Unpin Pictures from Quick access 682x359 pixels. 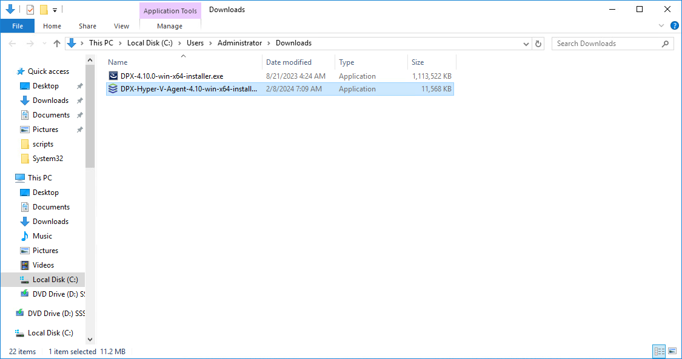79,130
